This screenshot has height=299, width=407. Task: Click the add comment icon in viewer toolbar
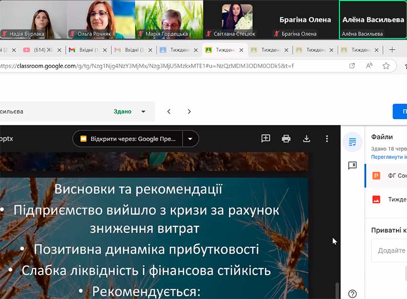point(266,139)
